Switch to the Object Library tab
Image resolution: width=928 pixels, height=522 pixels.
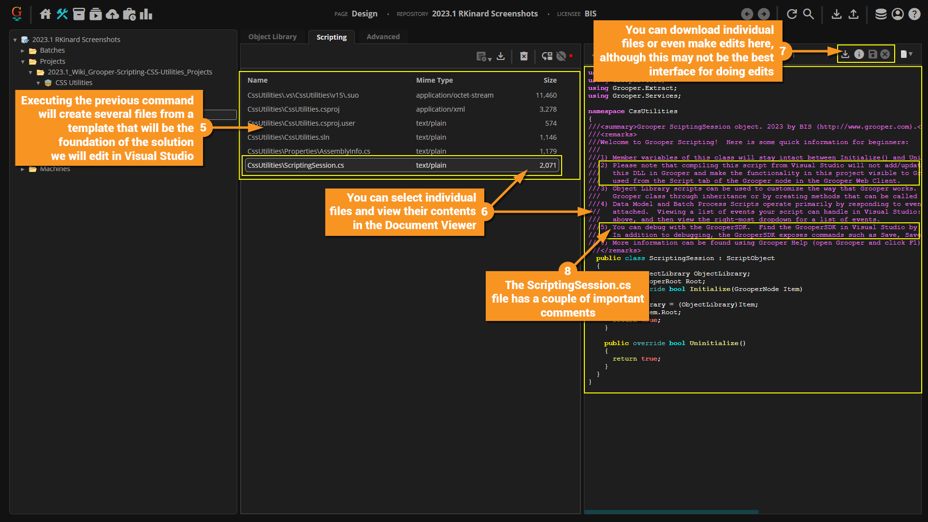(x=272, y=37)
